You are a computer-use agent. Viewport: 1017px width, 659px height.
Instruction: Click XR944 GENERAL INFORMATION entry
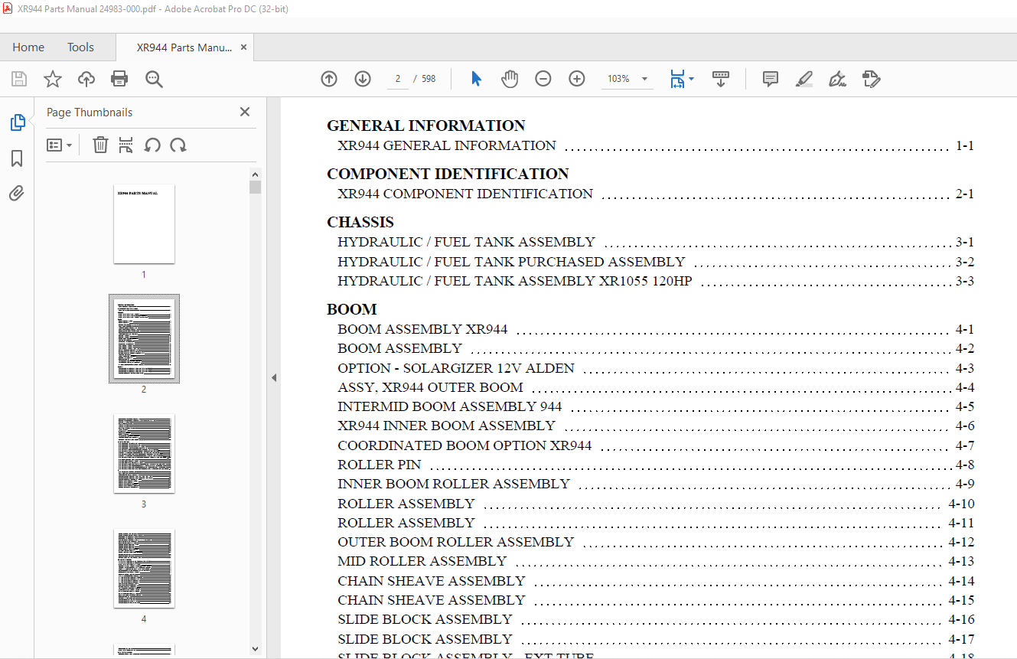coord(447,145)
